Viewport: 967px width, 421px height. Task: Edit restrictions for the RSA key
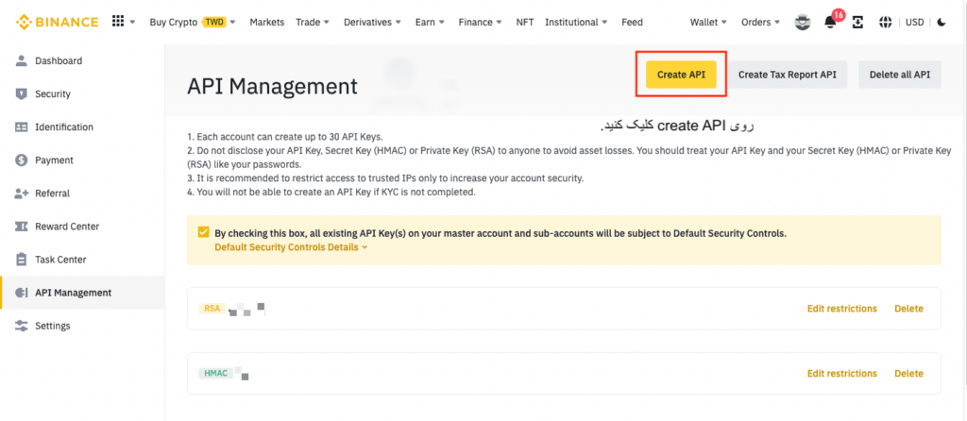pos(841,309)
